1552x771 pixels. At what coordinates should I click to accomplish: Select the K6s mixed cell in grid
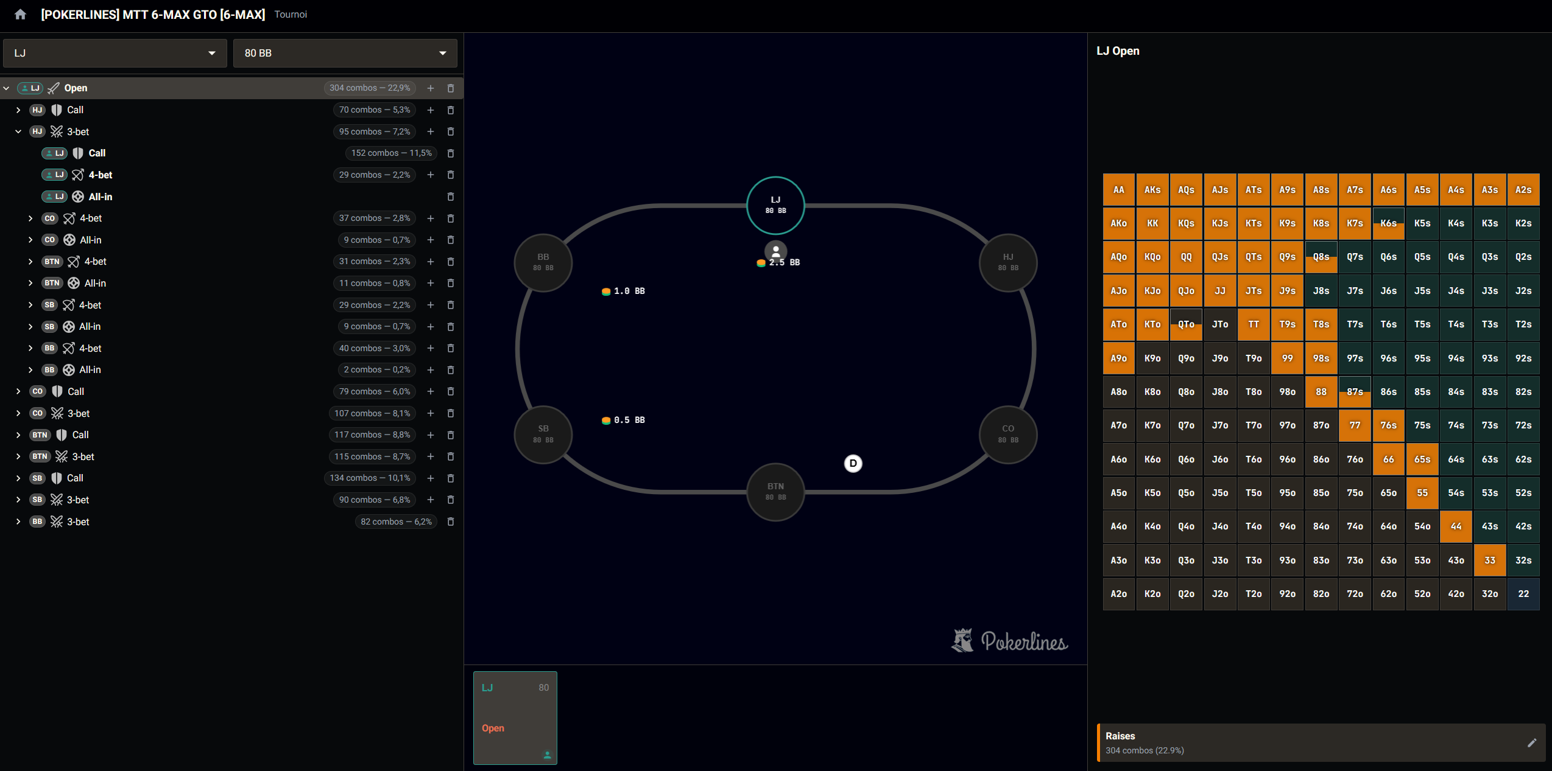(x=1388, y=223)
